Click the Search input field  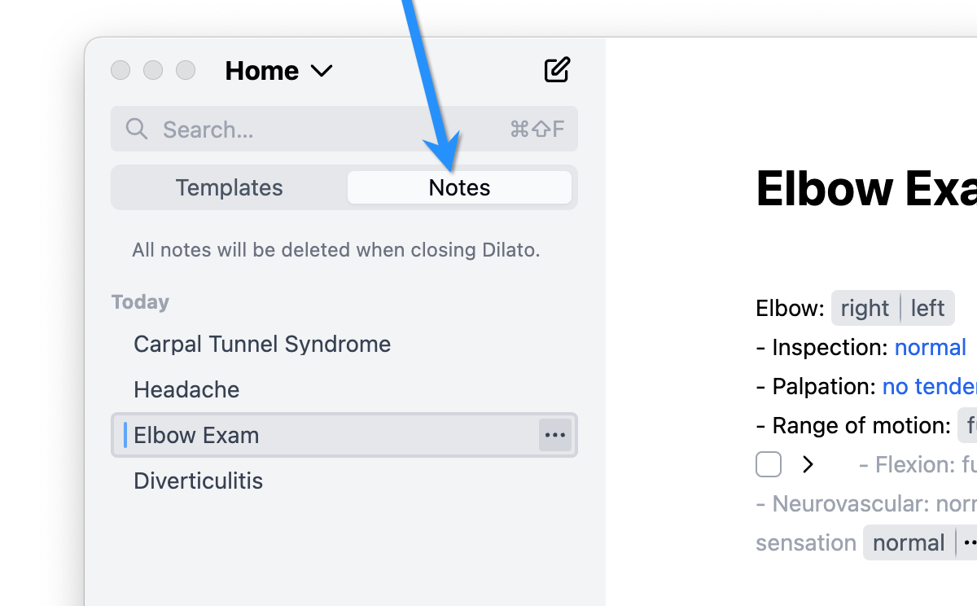point(326,129)
